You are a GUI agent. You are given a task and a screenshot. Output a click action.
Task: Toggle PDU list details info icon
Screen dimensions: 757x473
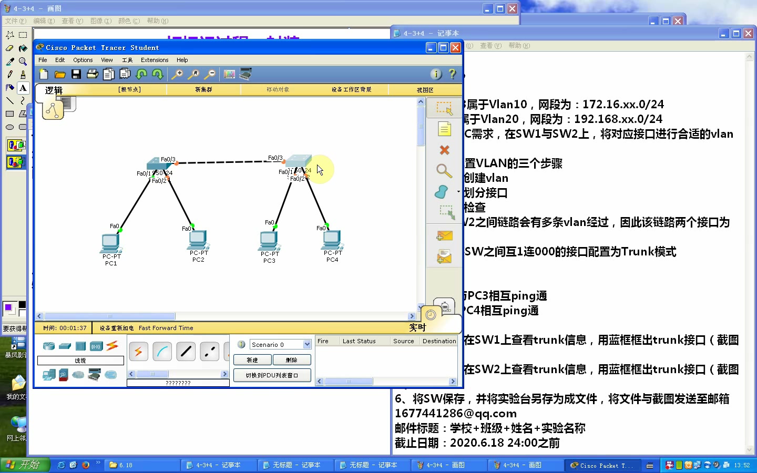(241, 345)
